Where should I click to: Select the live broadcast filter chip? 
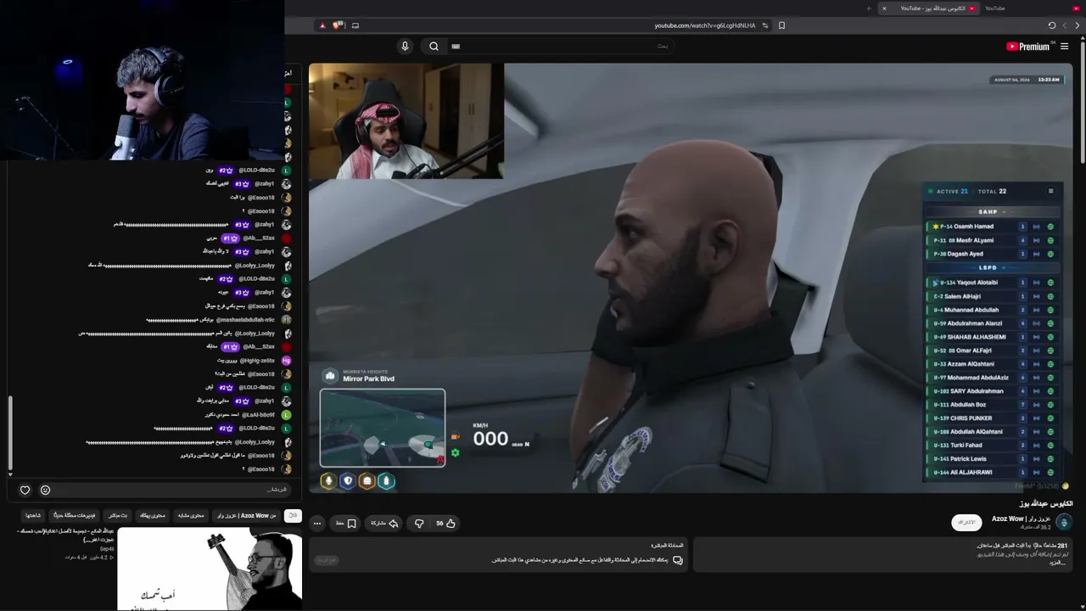[118, 515]
